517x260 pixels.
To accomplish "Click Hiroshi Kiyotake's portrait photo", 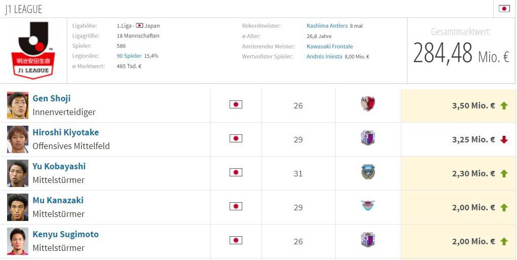I will click(x=18, y=139).
